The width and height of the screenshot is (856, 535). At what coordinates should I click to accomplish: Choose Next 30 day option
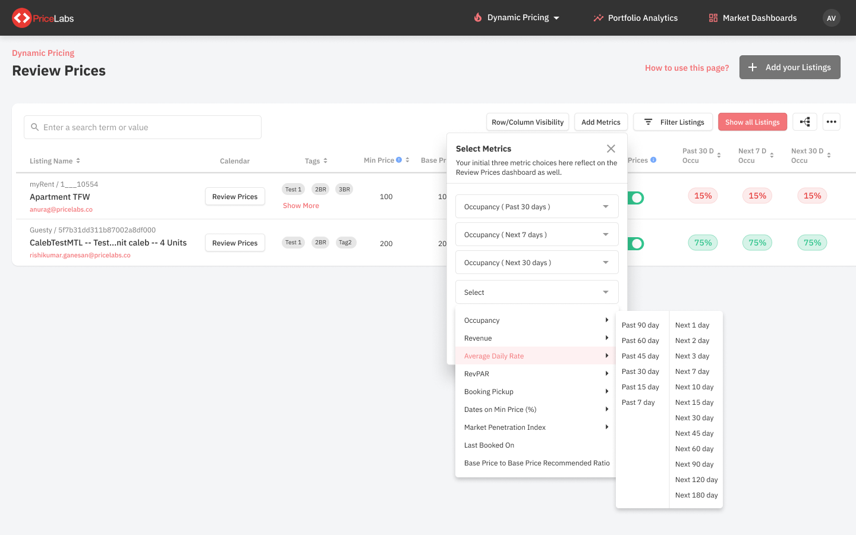(x=694, y=418)
